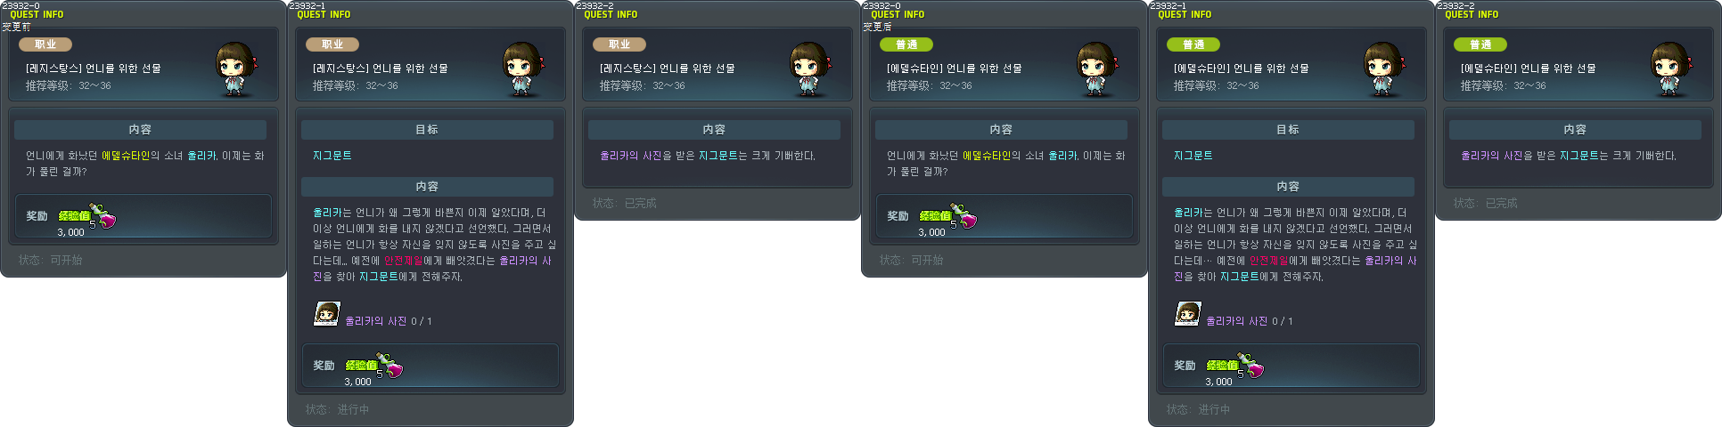Image resolution: width=1722 pixels, height=427 pixels.
Task: Click the 졸리카의 사진 photo icon in the 职业 23932-1 panel
Action: (327, 314)
